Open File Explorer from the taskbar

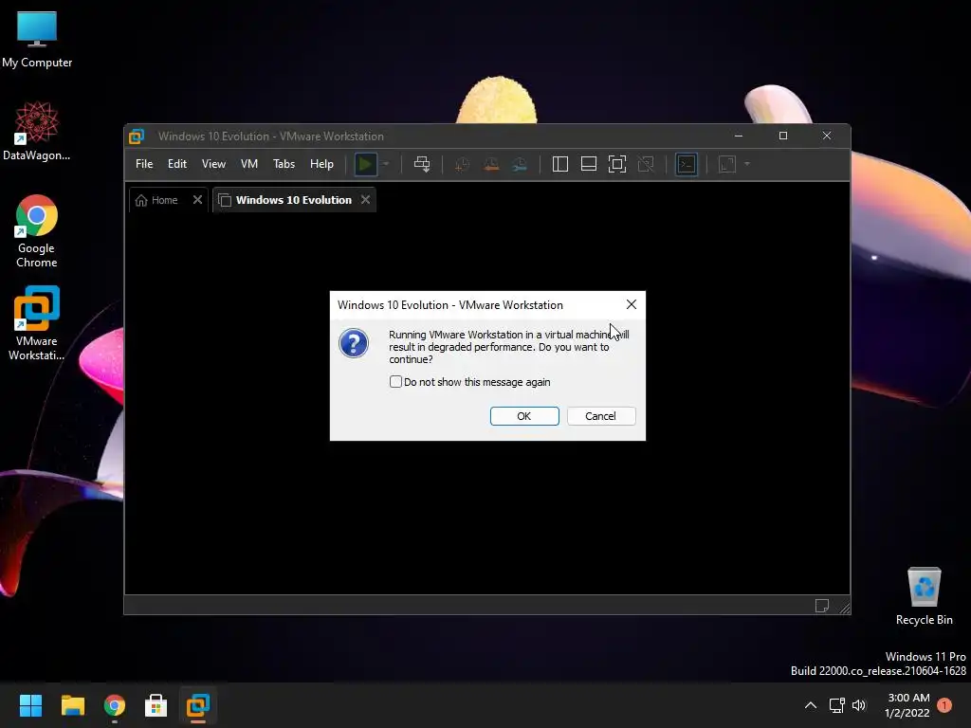(72, 705)
